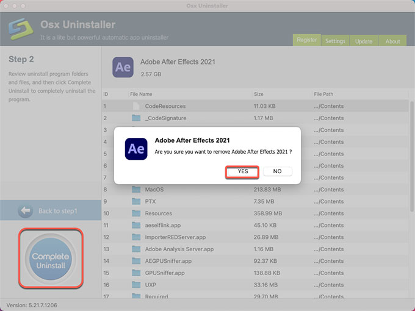Click the After Effects icon in the dialog

click(136, 149)
